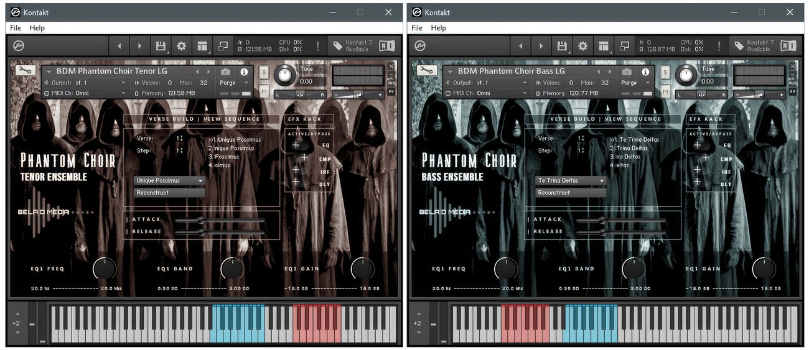The height and width of the screenshot is (350, 809).
Task: Mute the Tenor LG instrument
Action: point(264,91)
